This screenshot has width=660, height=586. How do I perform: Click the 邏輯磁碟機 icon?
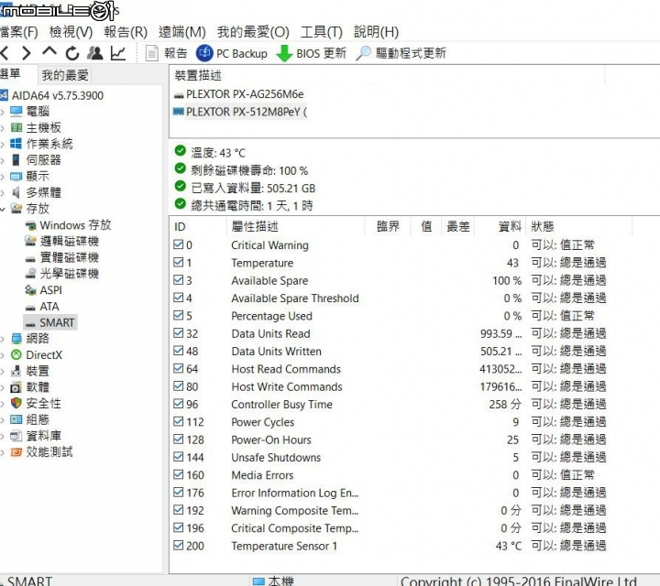click(x=30, y=241)
